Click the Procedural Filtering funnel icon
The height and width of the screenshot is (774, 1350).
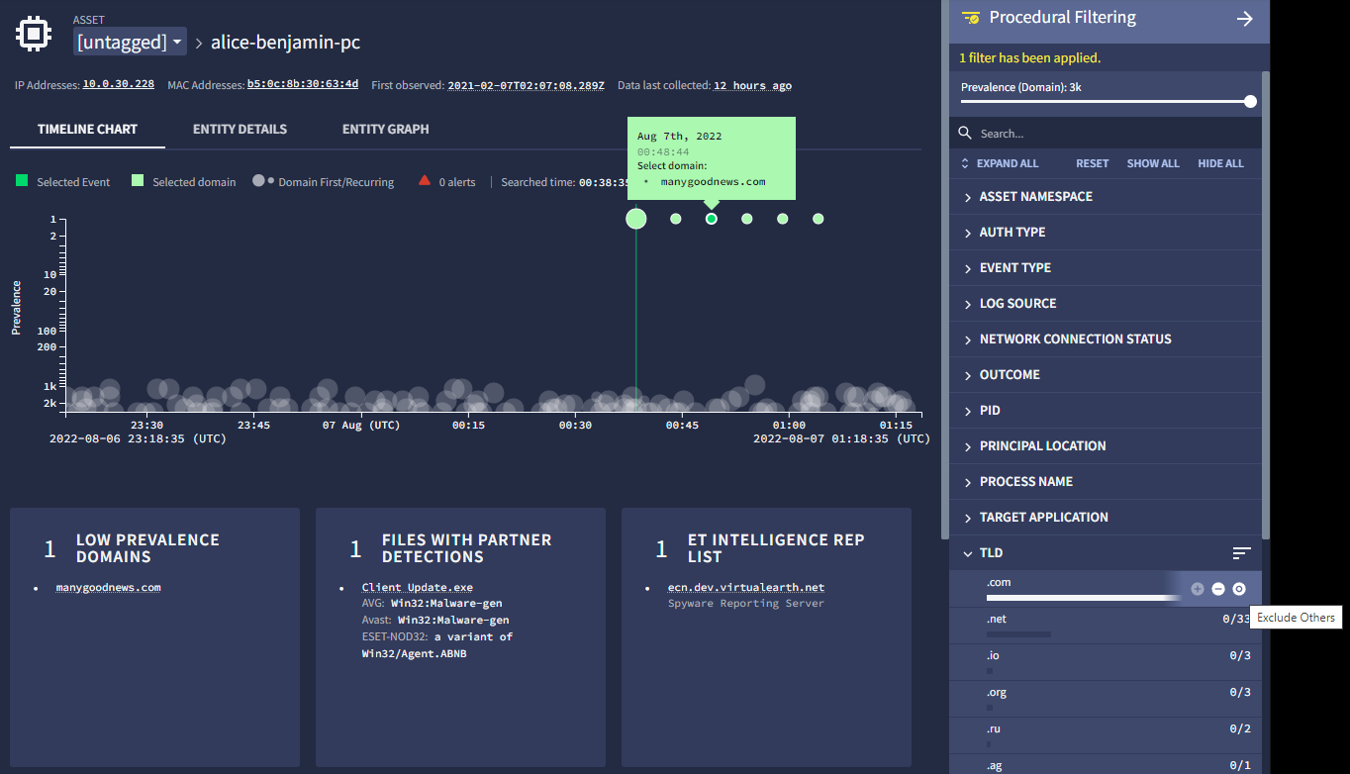click(969, 16)
